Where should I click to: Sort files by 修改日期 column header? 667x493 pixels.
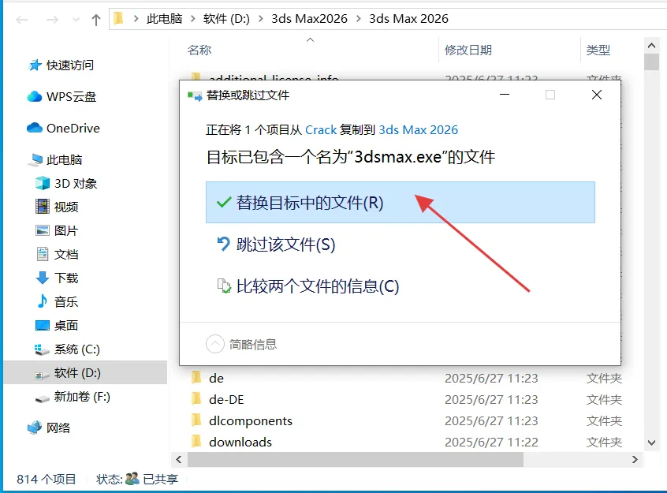(468, 50)
